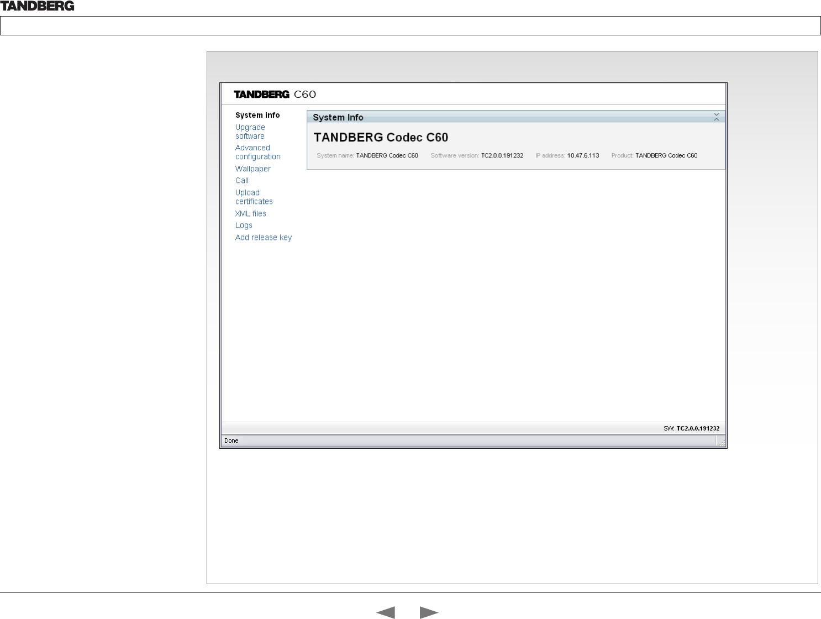
Task: Click Add release key link
Action: 264,238
